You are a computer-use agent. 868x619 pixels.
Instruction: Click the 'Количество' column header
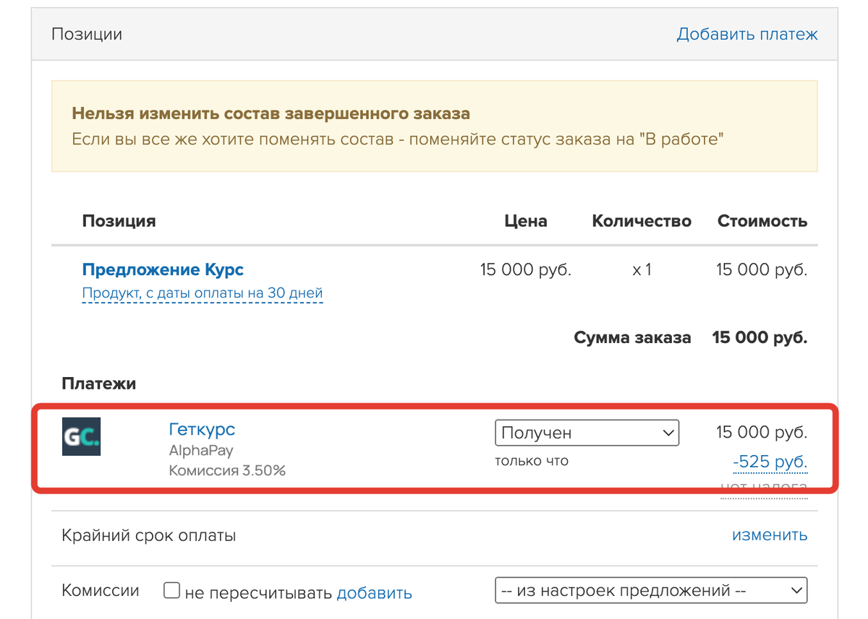click(x=641, y=221)
